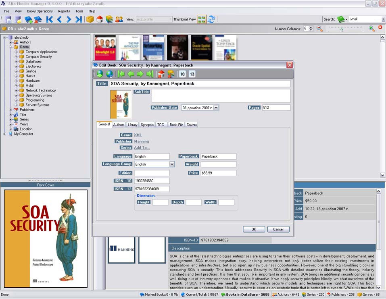
Task: Click the two-people authors icon in toolbar
Action: coord(119,19)
